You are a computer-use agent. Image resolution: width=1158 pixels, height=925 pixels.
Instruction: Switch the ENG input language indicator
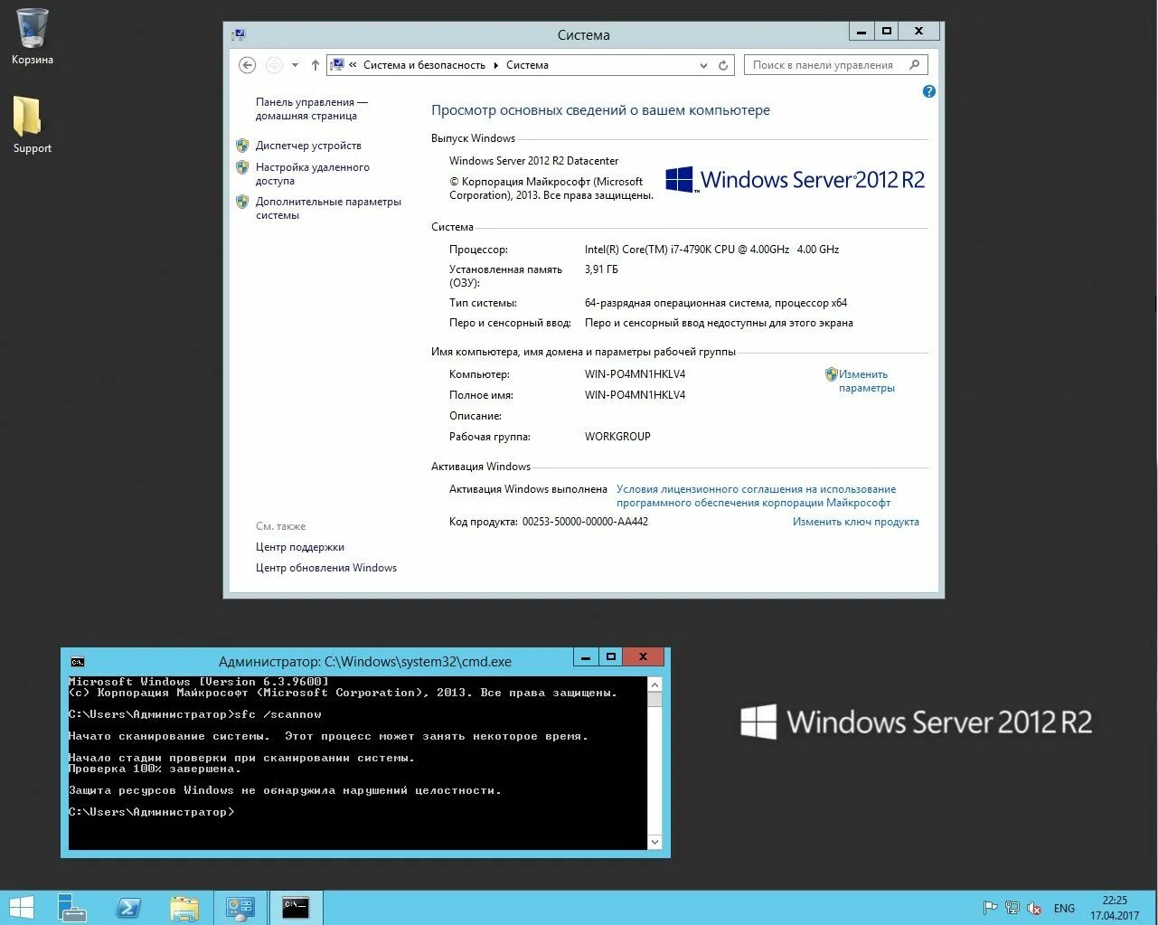(1065, 908)
